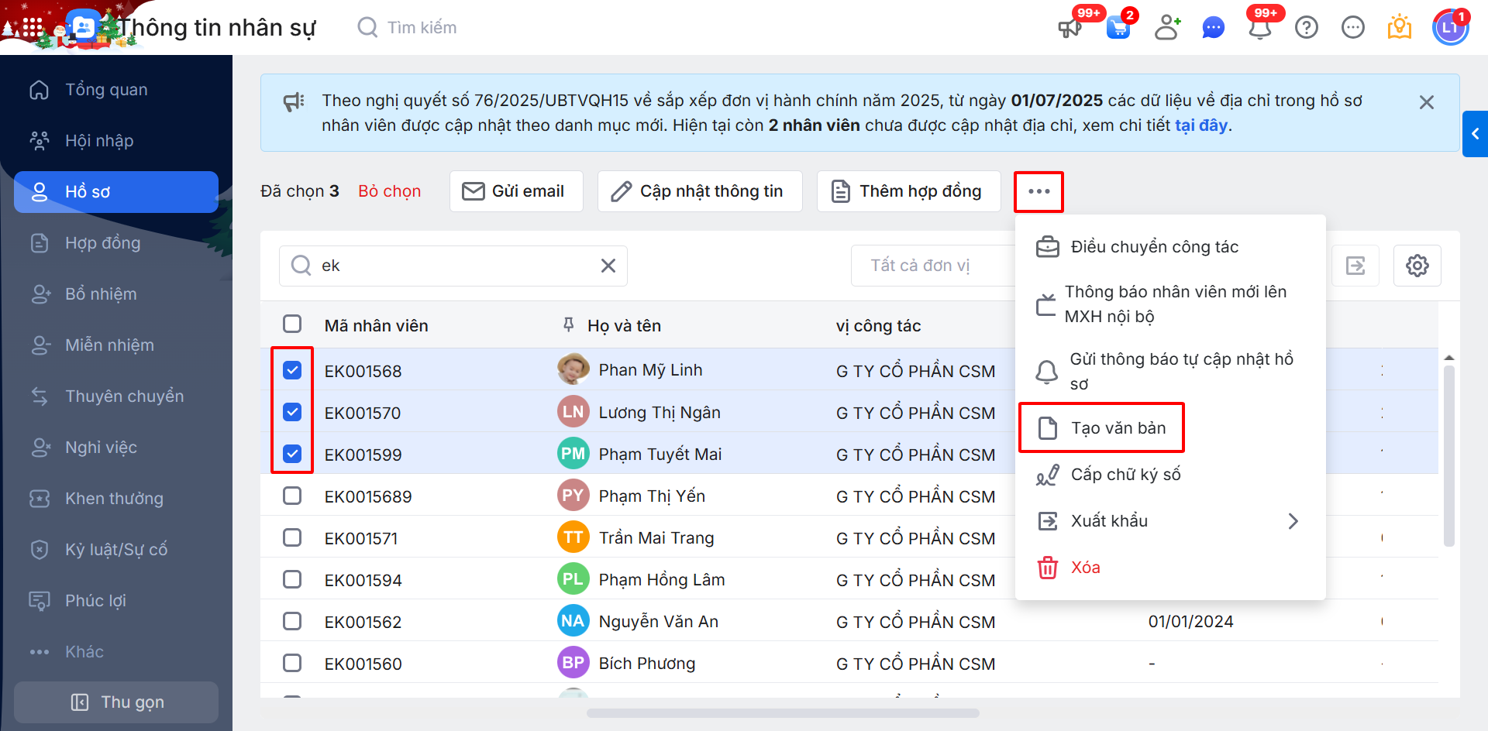Screen dimensions: 1488x731
Task: Select Gửi thông báo tự cập nhật hồ sơ
Action: pos(1170,372)
